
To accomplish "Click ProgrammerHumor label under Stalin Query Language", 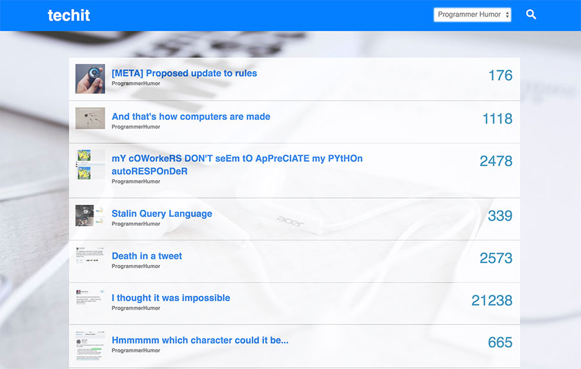I will click(x=136, y=224).
